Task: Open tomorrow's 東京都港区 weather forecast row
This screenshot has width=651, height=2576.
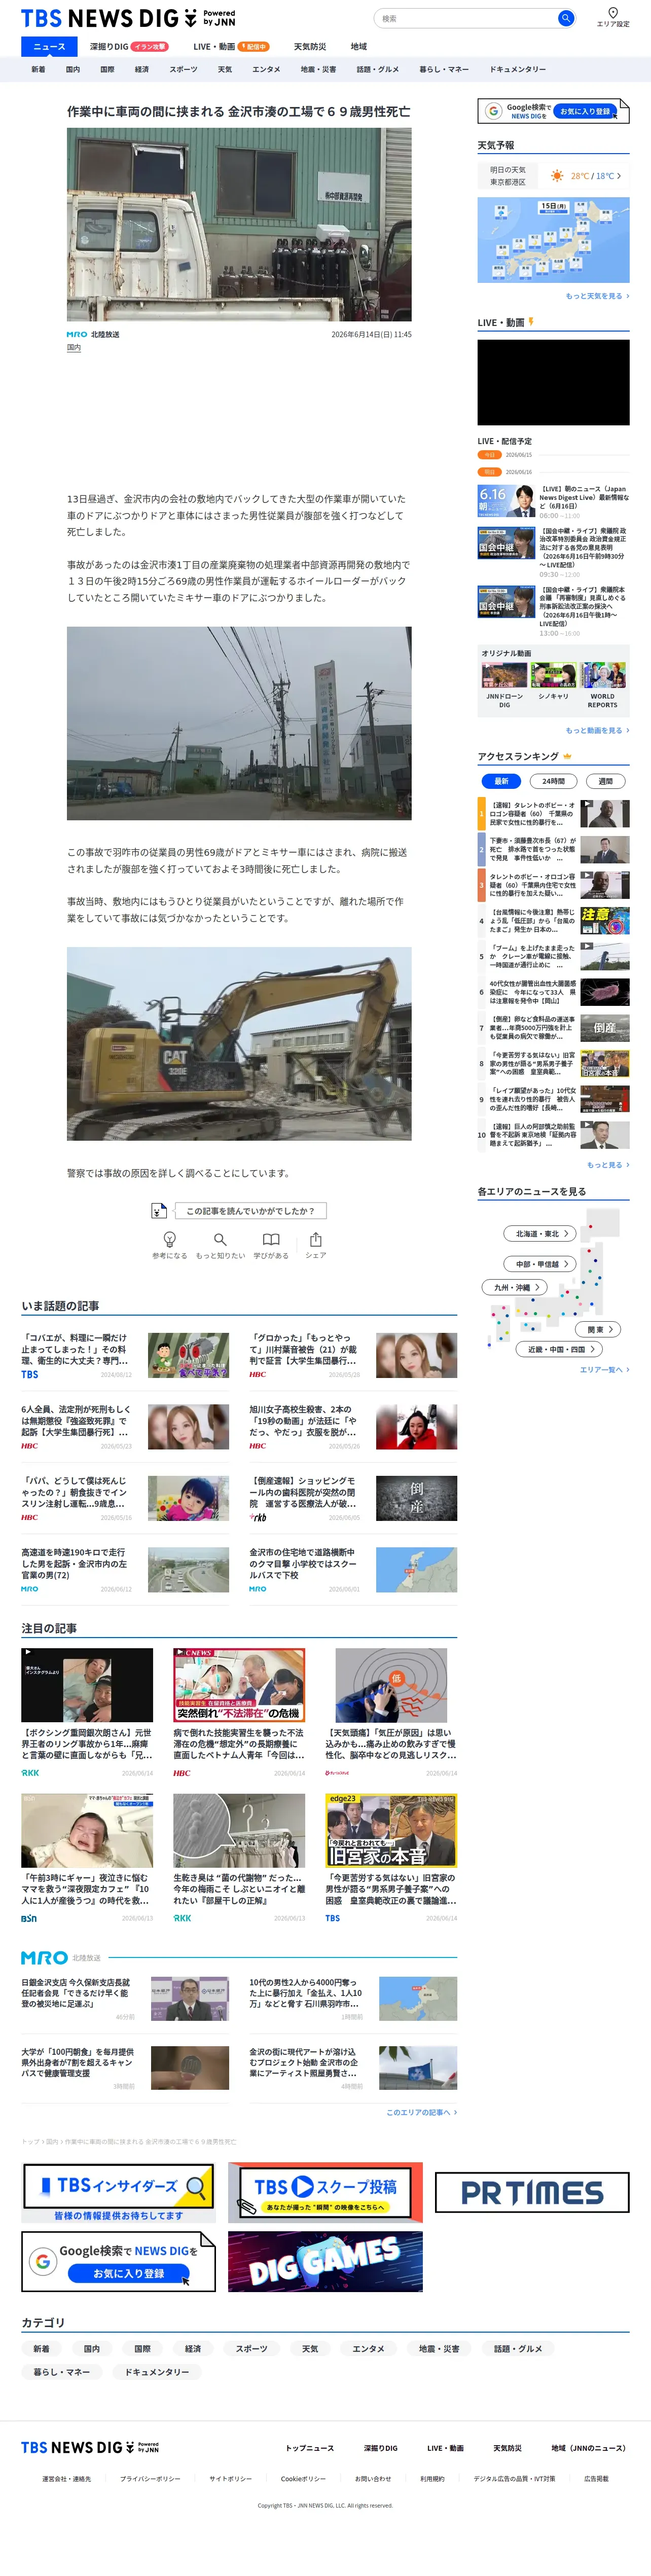Action: coord(553,176)
